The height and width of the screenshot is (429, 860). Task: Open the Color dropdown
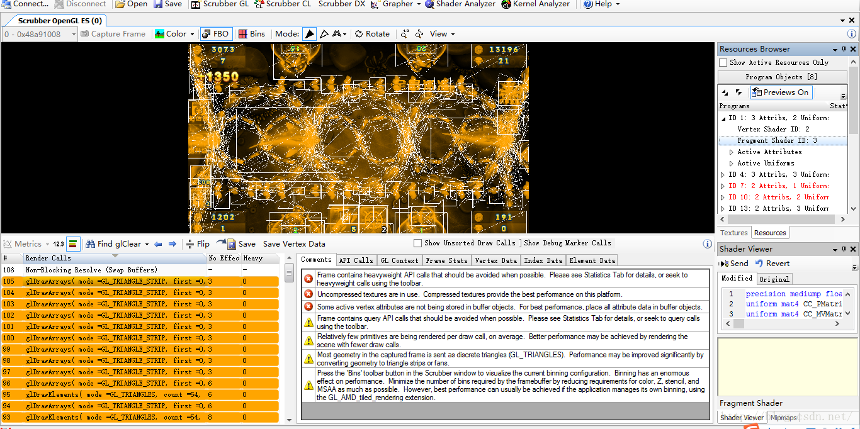175,34
